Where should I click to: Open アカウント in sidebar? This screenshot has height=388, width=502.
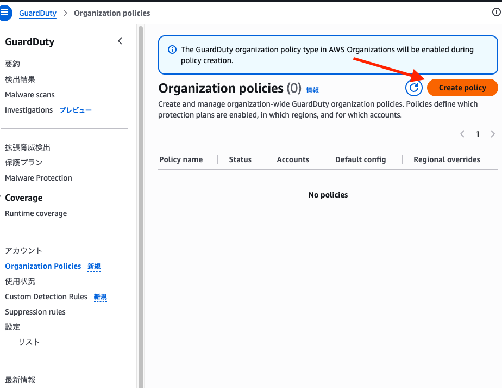(x=23, y=250)
